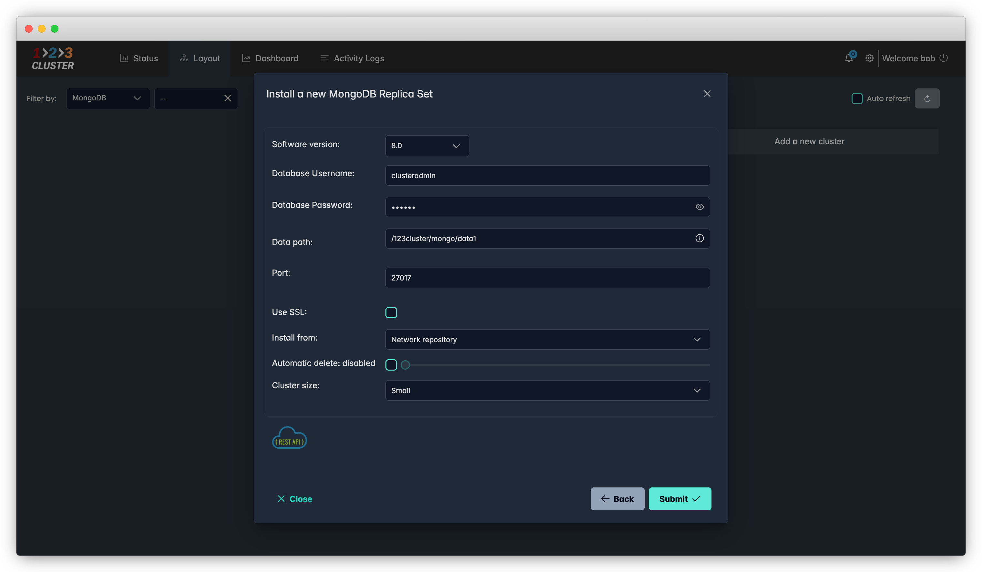Screen dimensions: 982x572
Task: Toggle the Auto refresh checkbox
Action: (857, 98)
